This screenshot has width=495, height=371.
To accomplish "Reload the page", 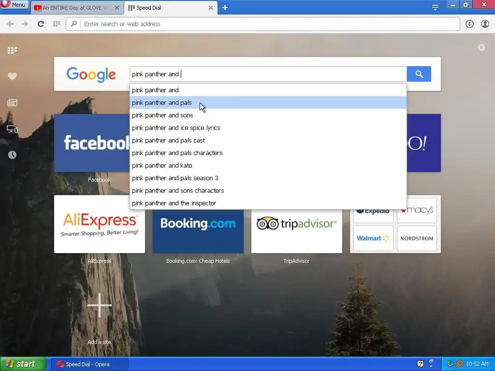I will tap(41, 24).
